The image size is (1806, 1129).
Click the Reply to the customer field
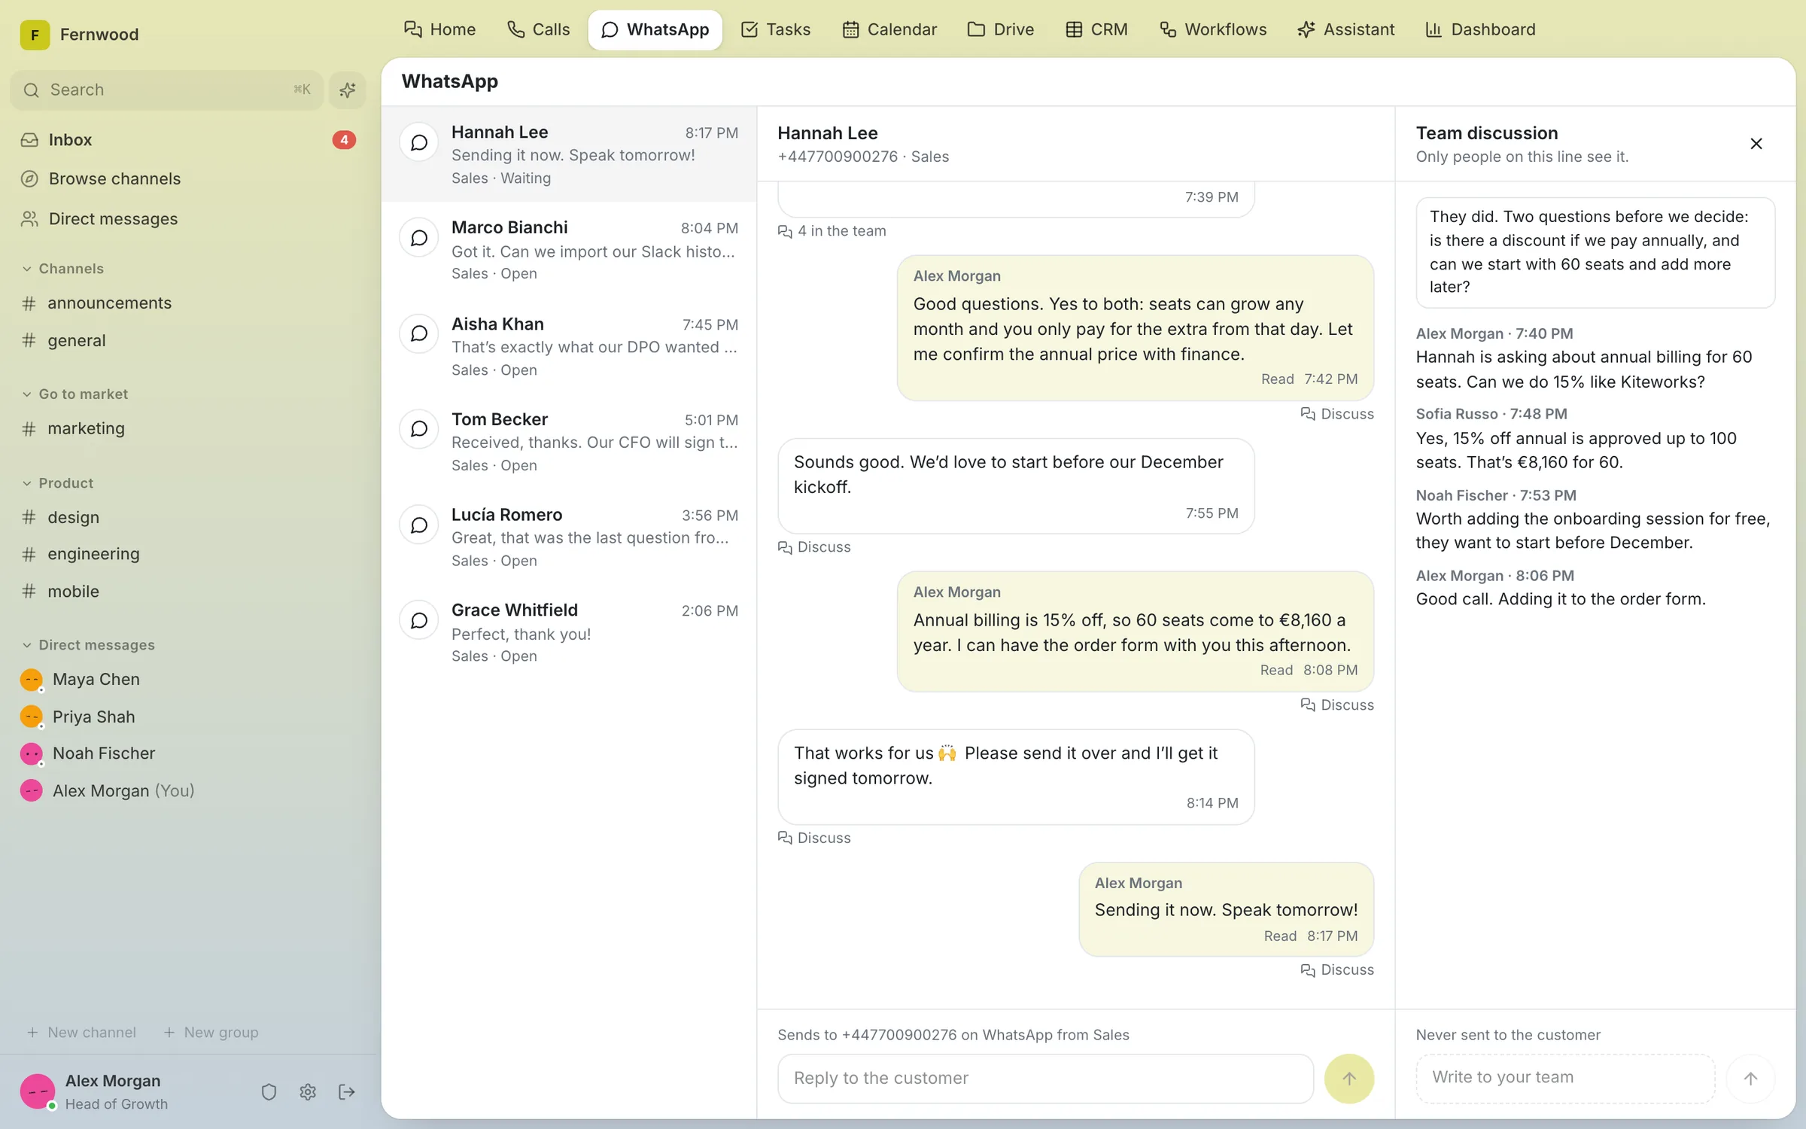pyautogui.click(x=1045, y=1079)
